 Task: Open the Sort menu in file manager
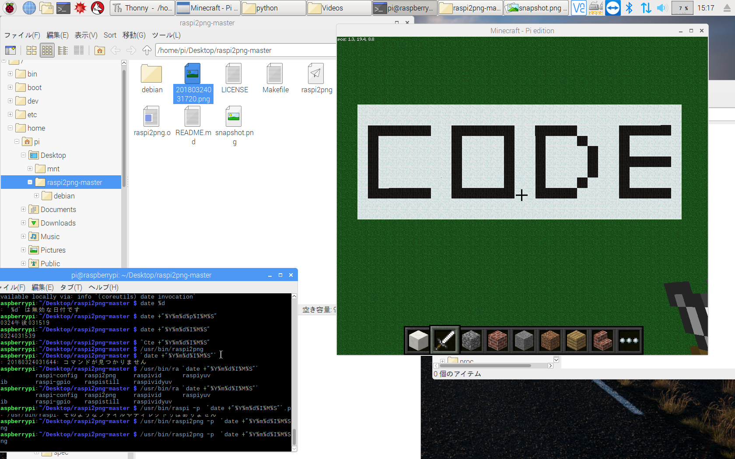pos(110,35)
